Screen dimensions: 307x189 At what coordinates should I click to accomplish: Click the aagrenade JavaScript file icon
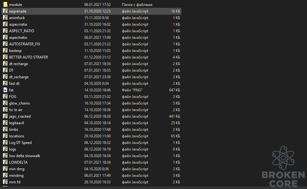[x=5, y=11]
